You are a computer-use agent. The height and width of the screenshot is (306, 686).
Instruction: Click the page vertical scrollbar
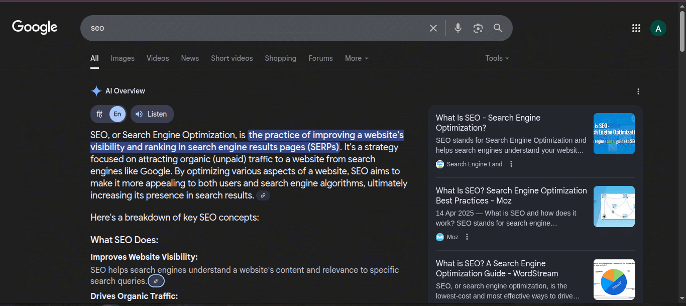coord(682,31)
